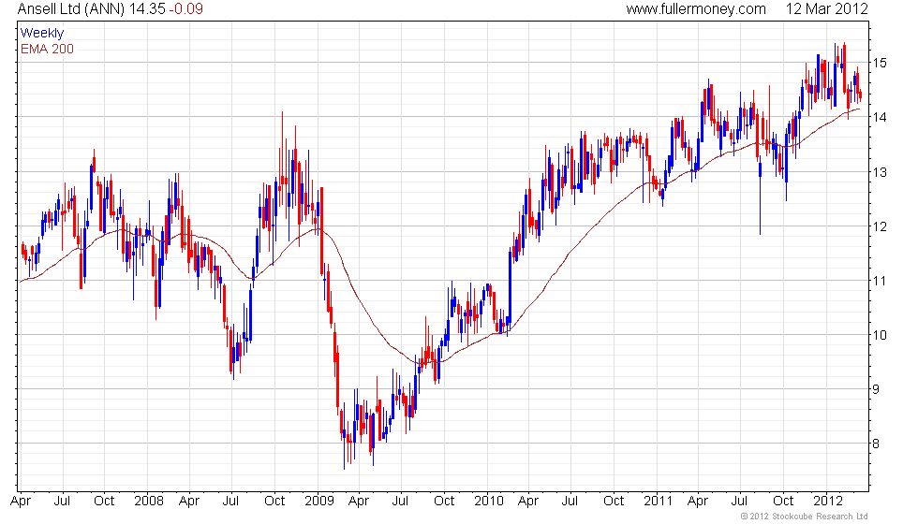Screen dimensions: 918x524
Task: Click the 'Jul' label of year 2009
Action: click(401, 502)
